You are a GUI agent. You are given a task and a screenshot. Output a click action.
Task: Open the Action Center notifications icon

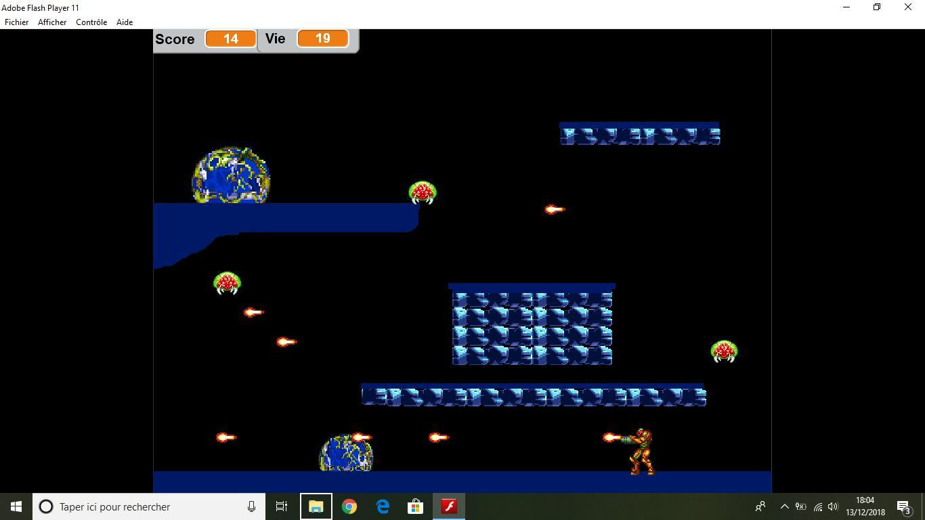tap(904, 506)
